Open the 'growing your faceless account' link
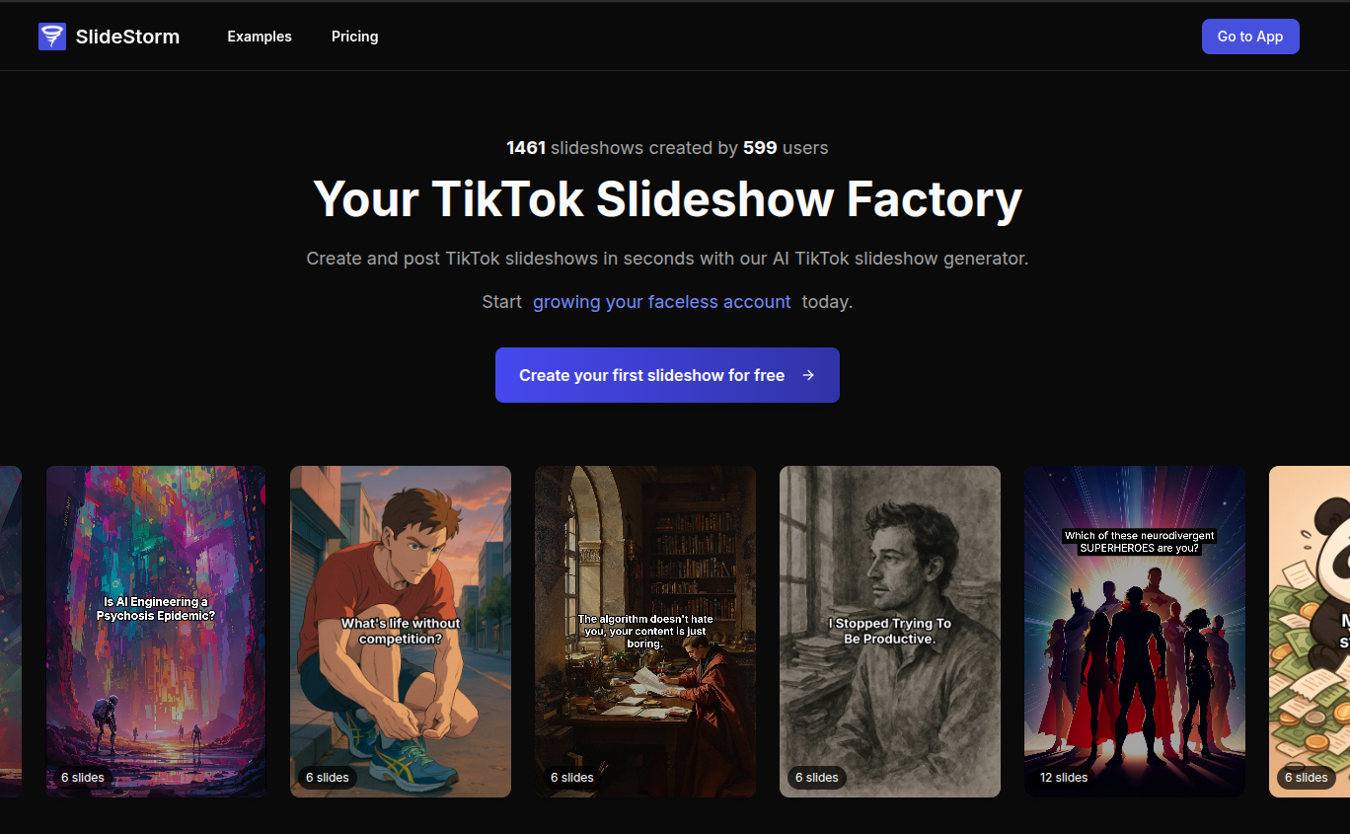Viewport: 1350px width, 834px height. tap(661, 301)
